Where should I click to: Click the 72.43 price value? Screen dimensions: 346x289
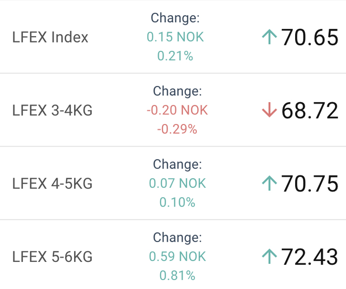pos(309,257)
